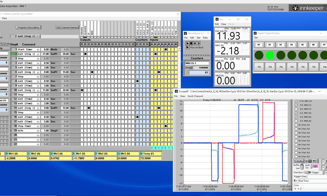Click the fast-forward step icon in MicroMaster
This screenshot has width=327, height=196.
[x=199, y=43]
